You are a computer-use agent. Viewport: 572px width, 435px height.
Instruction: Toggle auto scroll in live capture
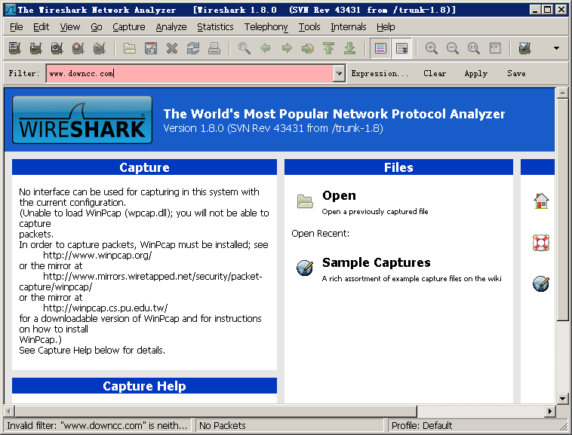(401, 48)
